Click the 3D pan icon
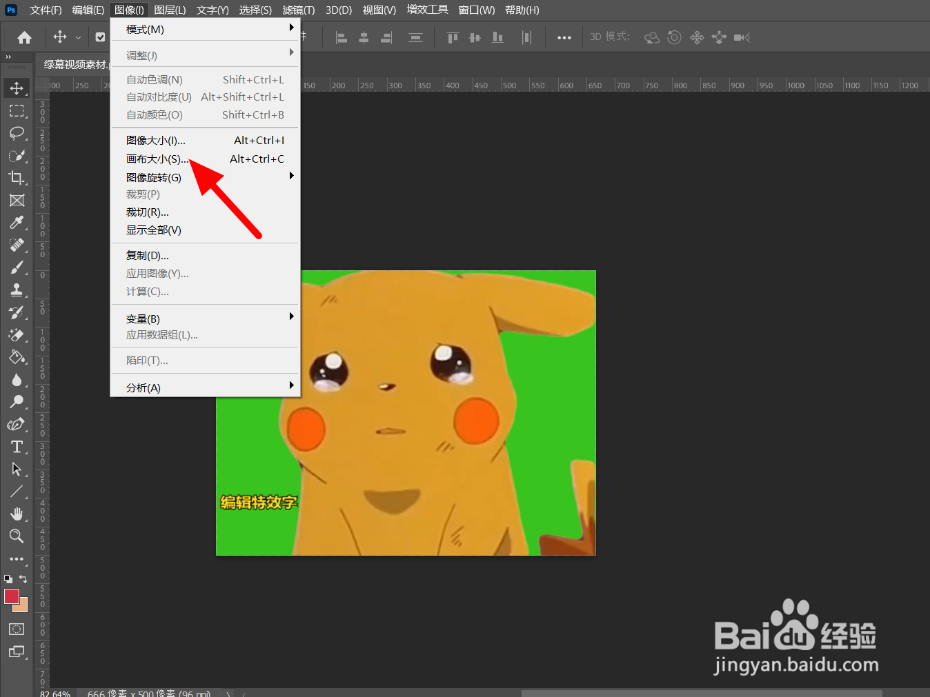 click(697, 38)
